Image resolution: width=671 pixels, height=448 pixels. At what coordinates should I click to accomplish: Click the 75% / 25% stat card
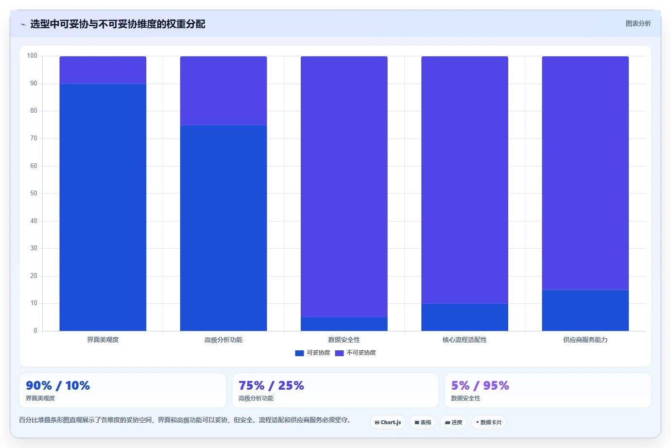coord(335,390)
